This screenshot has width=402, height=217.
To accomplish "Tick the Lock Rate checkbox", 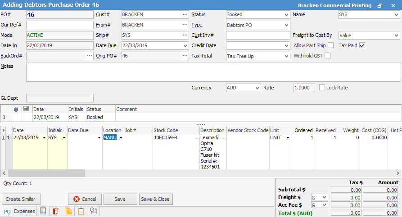I will pyautogui.click(x=322, y=88).
